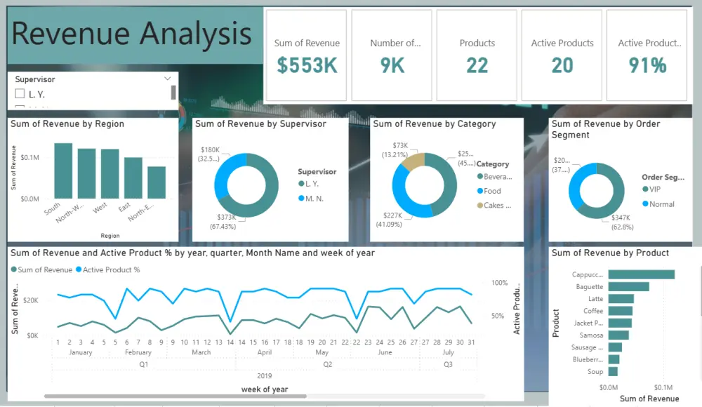Expand the Supervisor slicer dropdown
This screenshot has width=702, height=407.
166,79
